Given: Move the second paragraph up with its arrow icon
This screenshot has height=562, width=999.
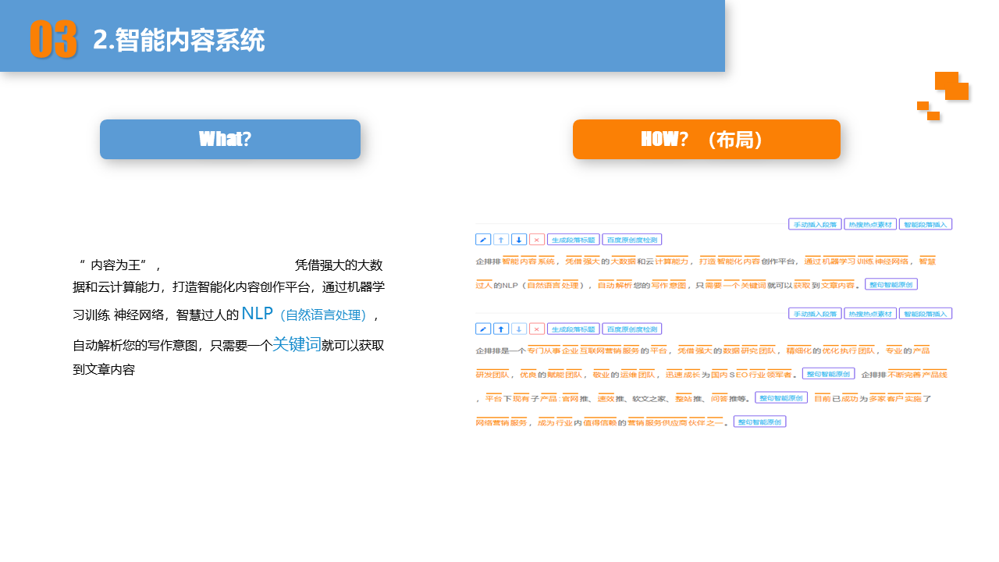Looking at the screenshot, I should click(500, 328).
